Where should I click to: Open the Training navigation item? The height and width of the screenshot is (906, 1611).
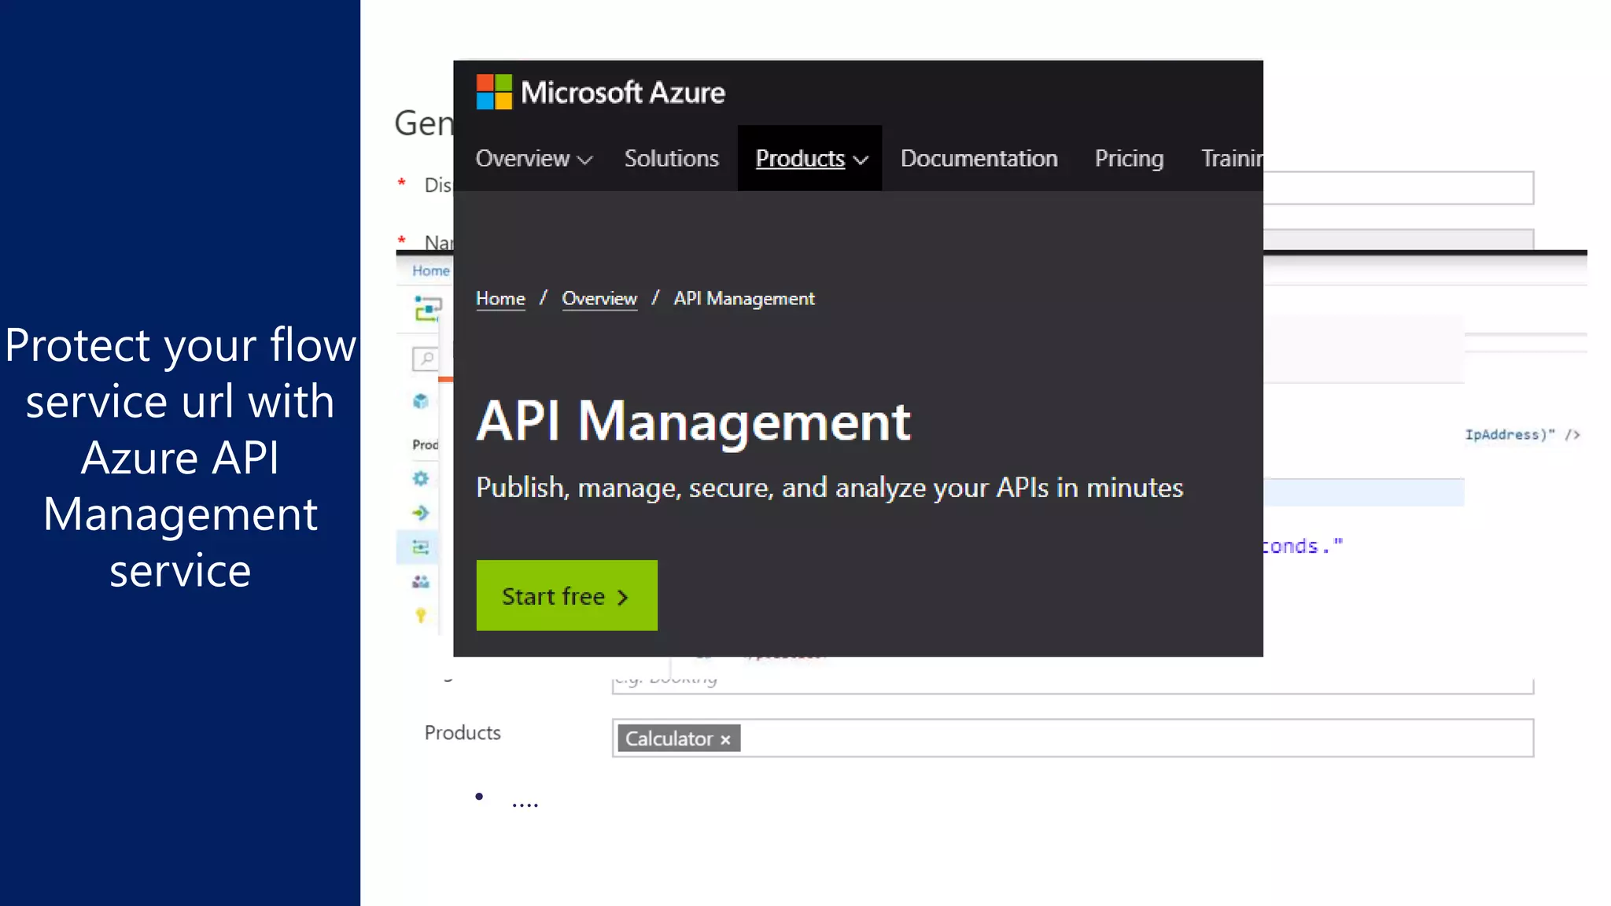1232,158
